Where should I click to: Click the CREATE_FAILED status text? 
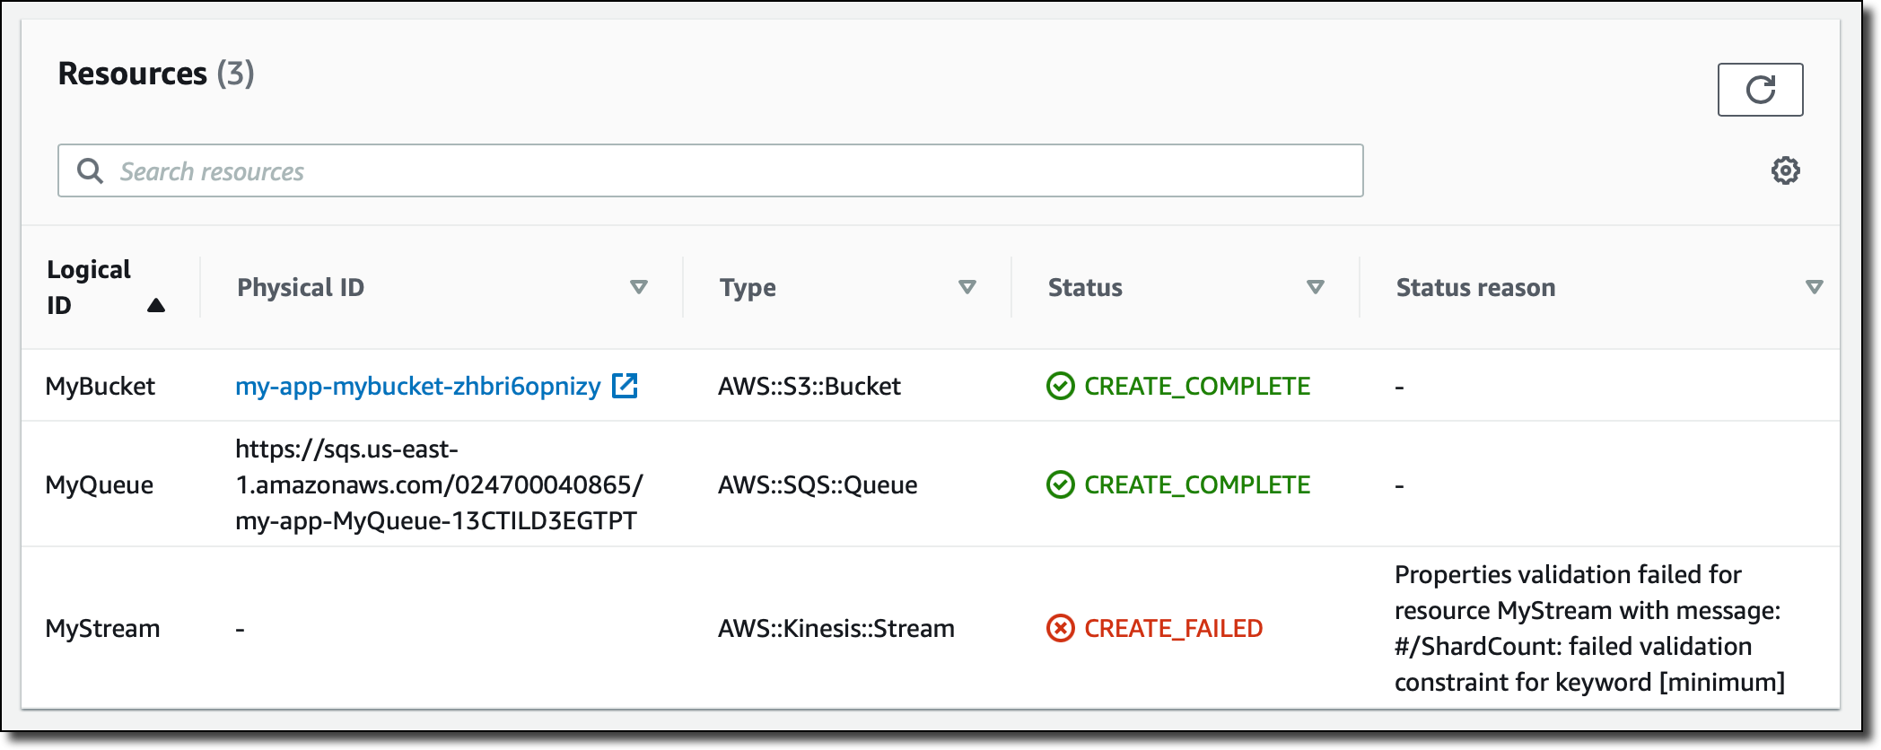[1173, 628]
